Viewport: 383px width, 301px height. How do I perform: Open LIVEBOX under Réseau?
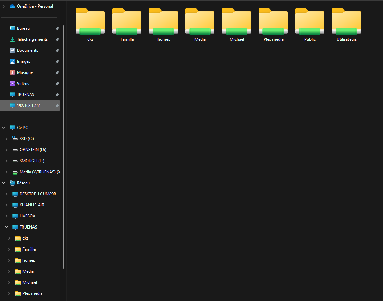(27, 216)
